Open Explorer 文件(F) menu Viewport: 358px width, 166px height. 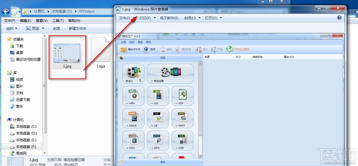click(9, 21)
